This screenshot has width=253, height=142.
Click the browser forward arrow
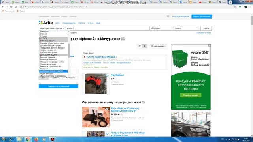(x=7, y=7)
